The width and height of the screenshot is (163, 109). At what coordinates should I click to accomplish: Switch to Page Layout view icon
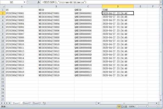(122, 106)
